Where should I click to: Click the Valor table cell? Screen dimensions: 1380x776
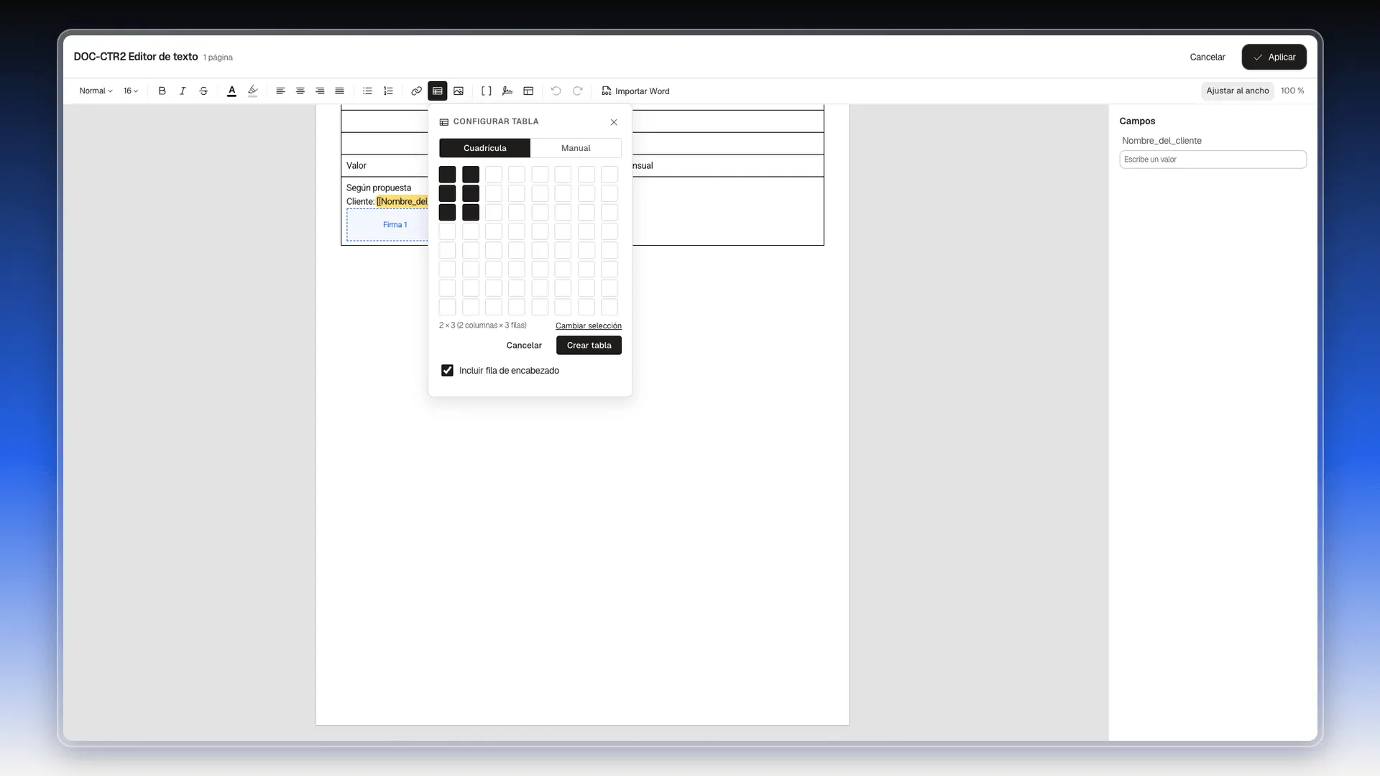click(x=385, y=166)
